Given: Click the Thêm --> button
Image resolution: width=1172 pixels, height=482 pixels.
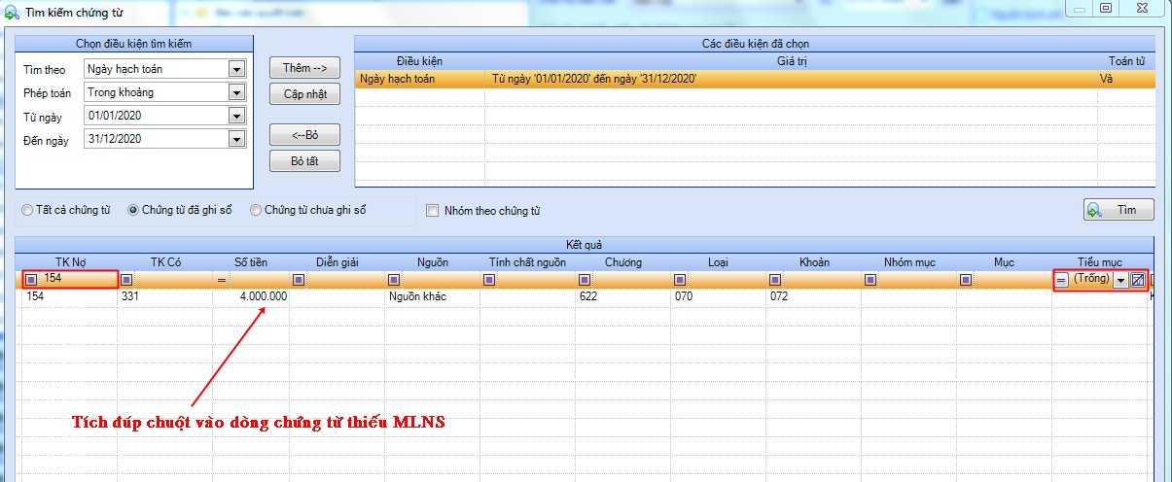Looking at the screenshot, I should (x=305, y=68).
